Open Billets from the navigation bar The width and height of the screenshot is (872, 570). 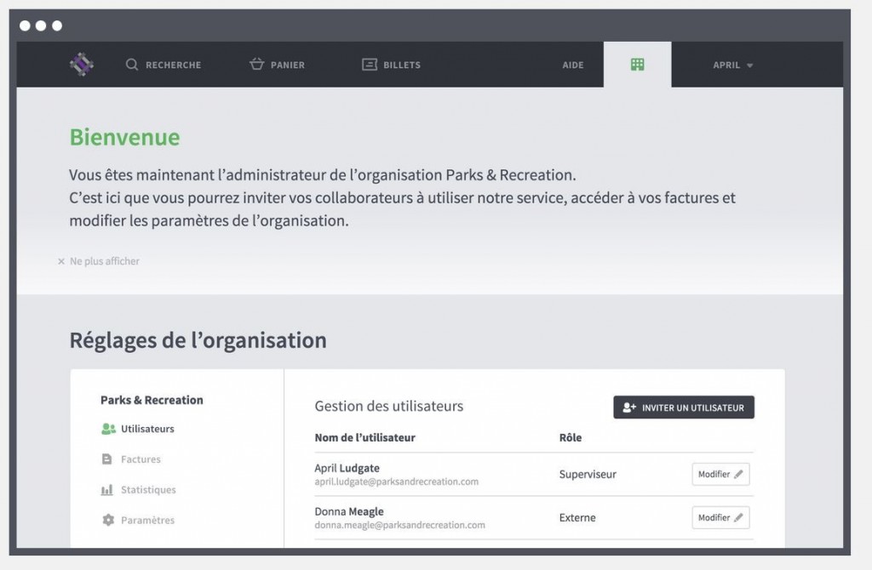392,65
